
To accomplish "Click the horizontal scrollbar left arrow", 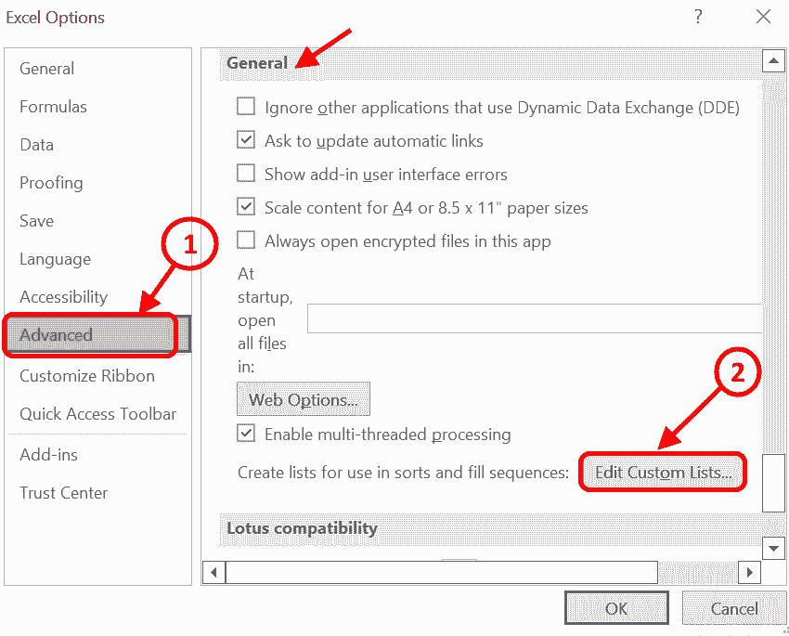I will click(x=213, y=572).
